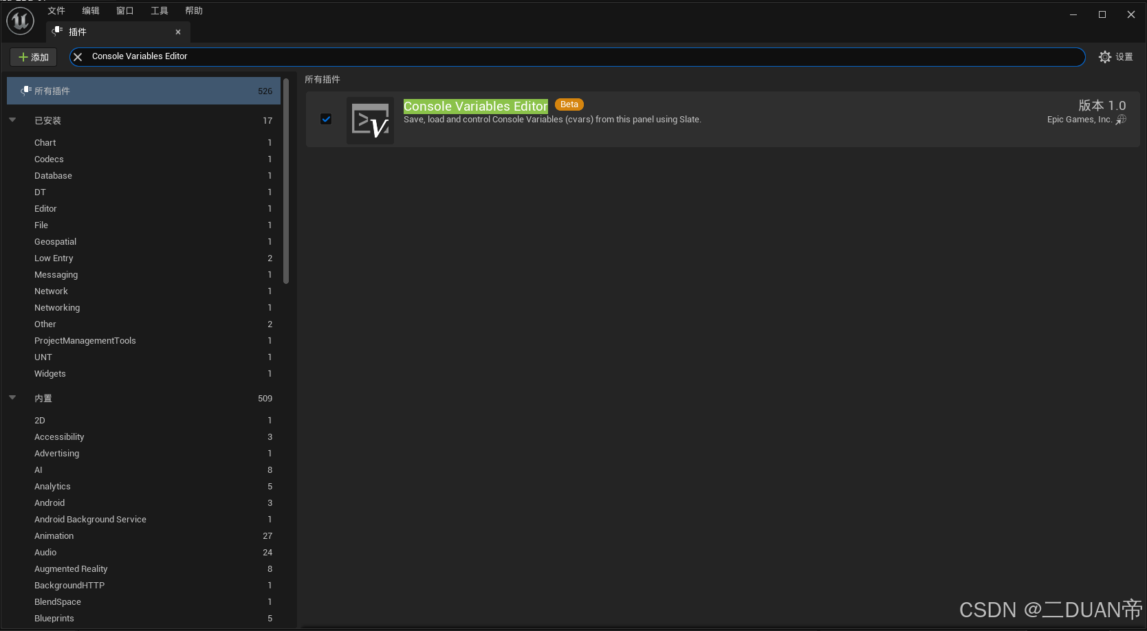Select the Messaging category
The height and width of the screenshot is (631, 1147).
(x=144, y=274)
